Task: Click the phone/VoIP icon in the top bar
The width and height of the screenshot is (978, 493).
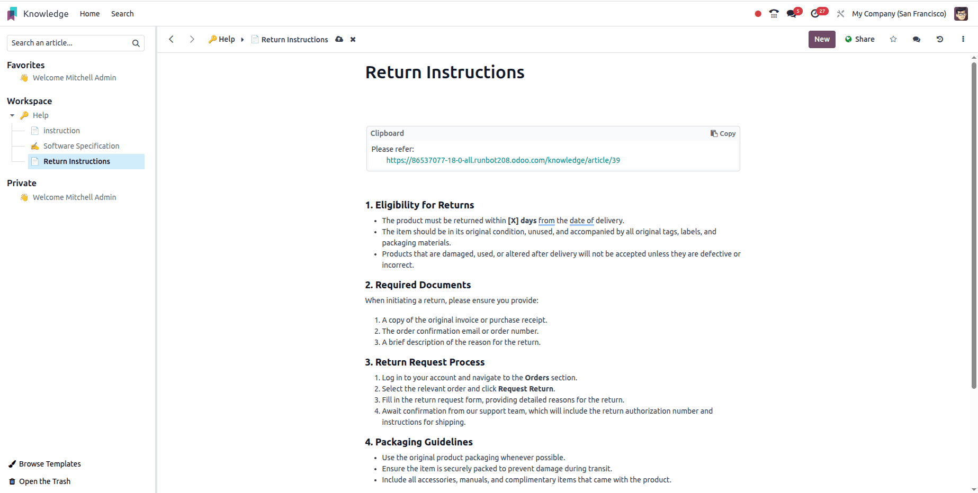Action: pos(774,13)
